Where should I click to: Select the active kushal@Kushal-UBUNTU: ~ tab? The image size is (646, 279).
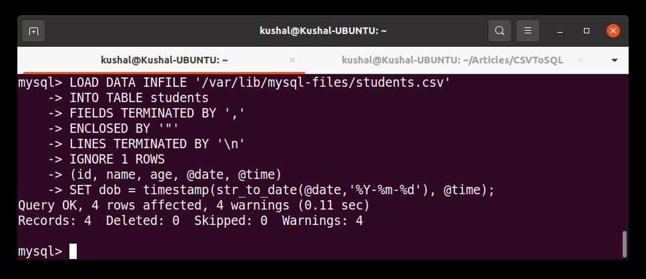[x=164, y=60]
